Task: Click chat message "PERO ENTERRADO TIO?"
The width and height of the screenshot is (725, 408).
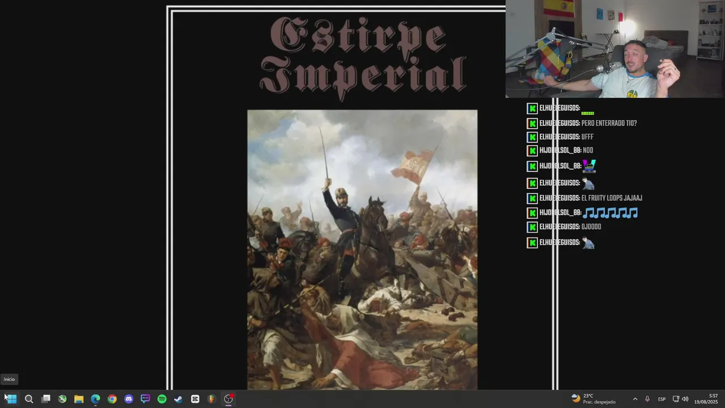Action: pyautogui.click(x=609, y=123)
